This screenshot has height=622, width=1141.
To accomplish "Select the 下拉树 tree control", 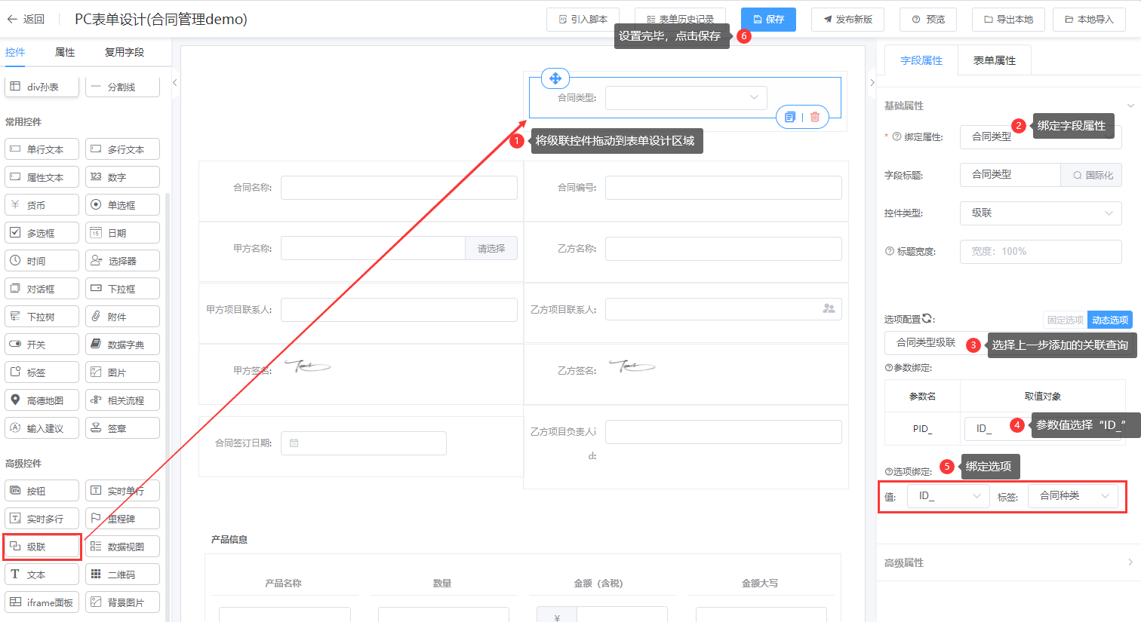I will [42, 317].
